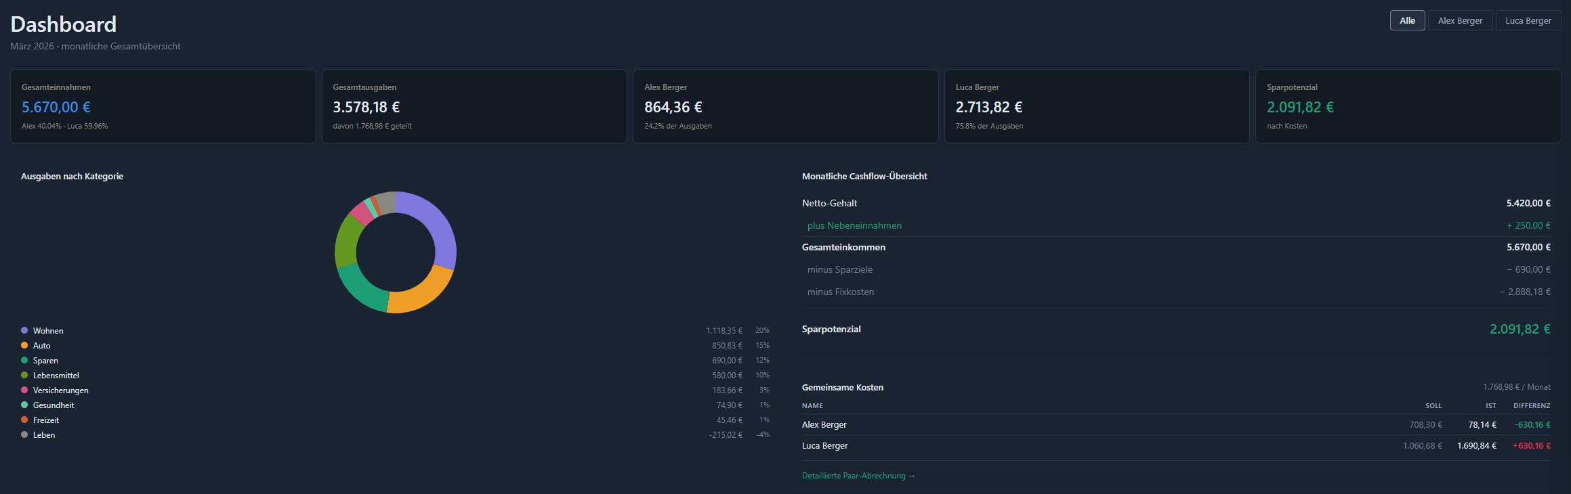Click the Sparen legend label
Screen dimensions: 1571x494
click(x=45, y=361)
